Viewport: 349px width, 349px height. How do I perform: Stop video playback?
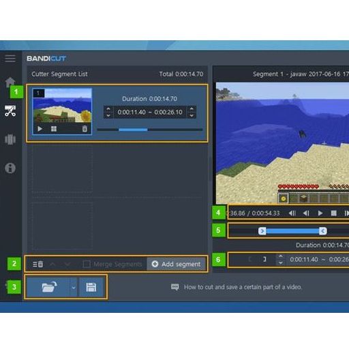tap(333, 213)
